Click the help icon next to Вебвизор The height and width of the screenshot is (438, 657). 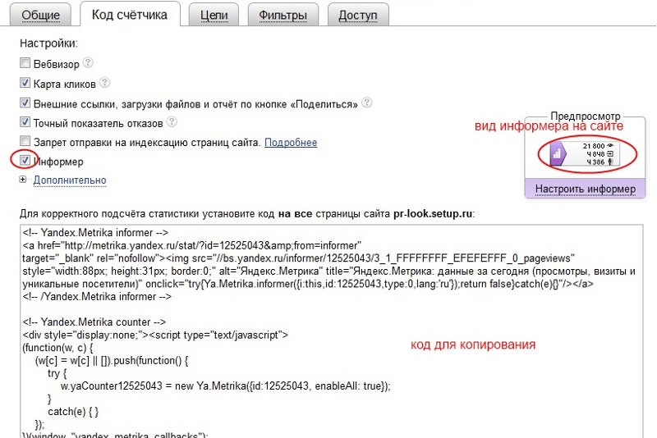click(88, 63)
